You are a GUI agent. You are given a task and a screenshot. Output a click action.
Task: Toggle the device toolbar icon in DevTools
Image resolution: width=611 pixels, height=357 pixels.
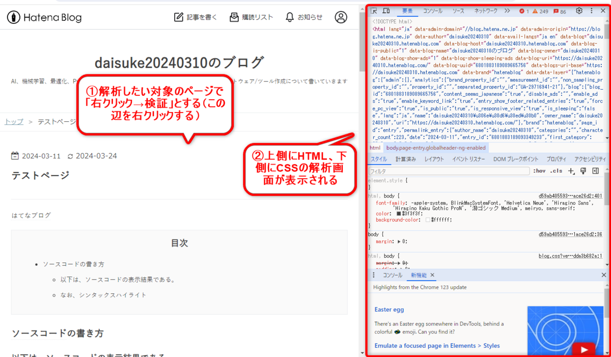[386, 11]
